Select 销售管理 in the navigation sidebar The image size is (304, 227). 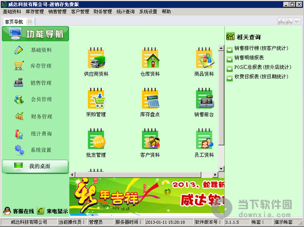point(41,83)
